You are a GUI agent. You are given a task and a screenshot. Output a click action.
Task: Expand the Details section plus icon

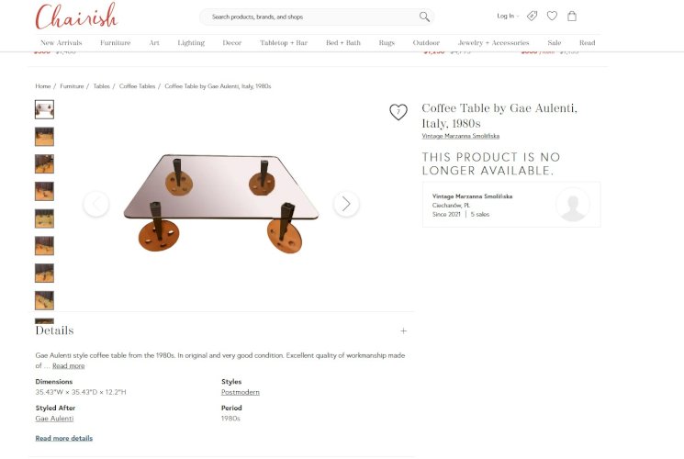pos(403,331)
